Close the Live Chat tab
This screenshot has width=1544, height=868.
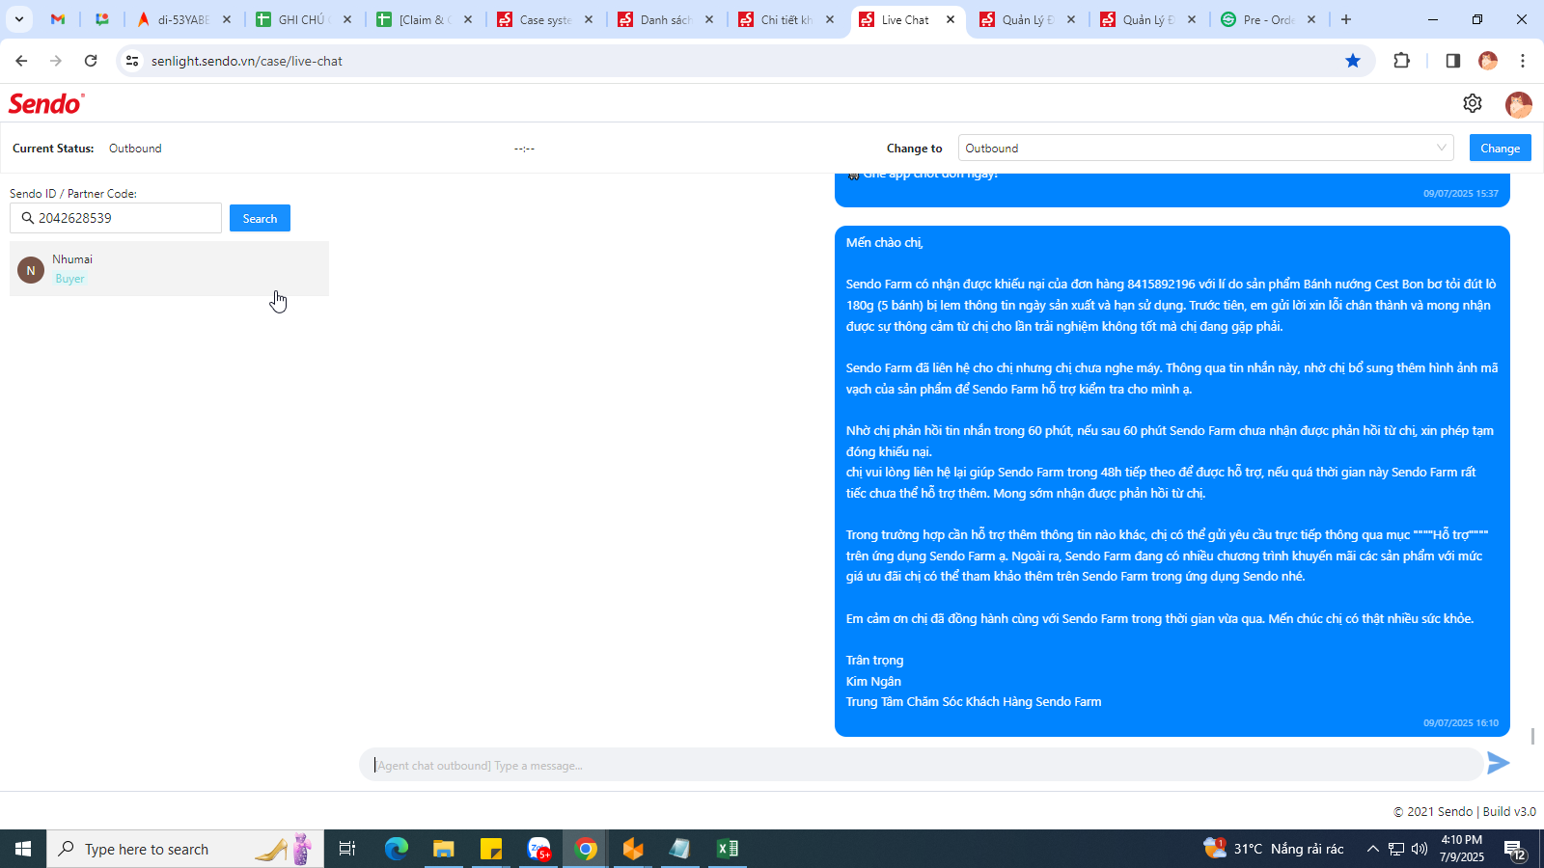[951, 19]
